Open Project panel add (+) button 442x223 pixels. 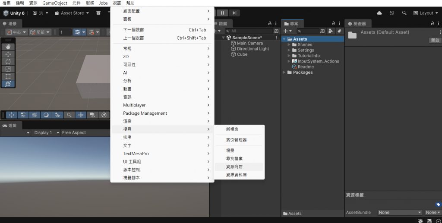(287, 31)
